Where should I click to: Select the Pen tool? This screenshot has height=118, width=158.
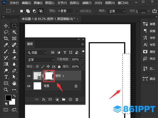[x=14, y=71]
